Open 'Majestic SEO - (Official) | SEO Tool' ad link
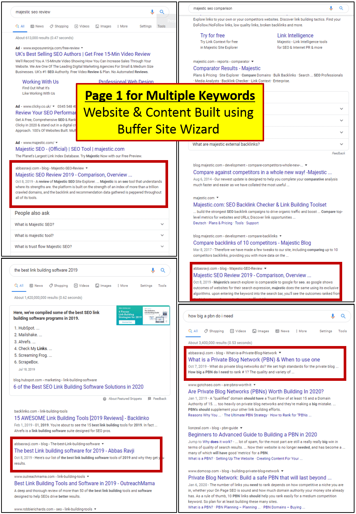This screenshot has width=356, height=514. (x=70, y=149)
